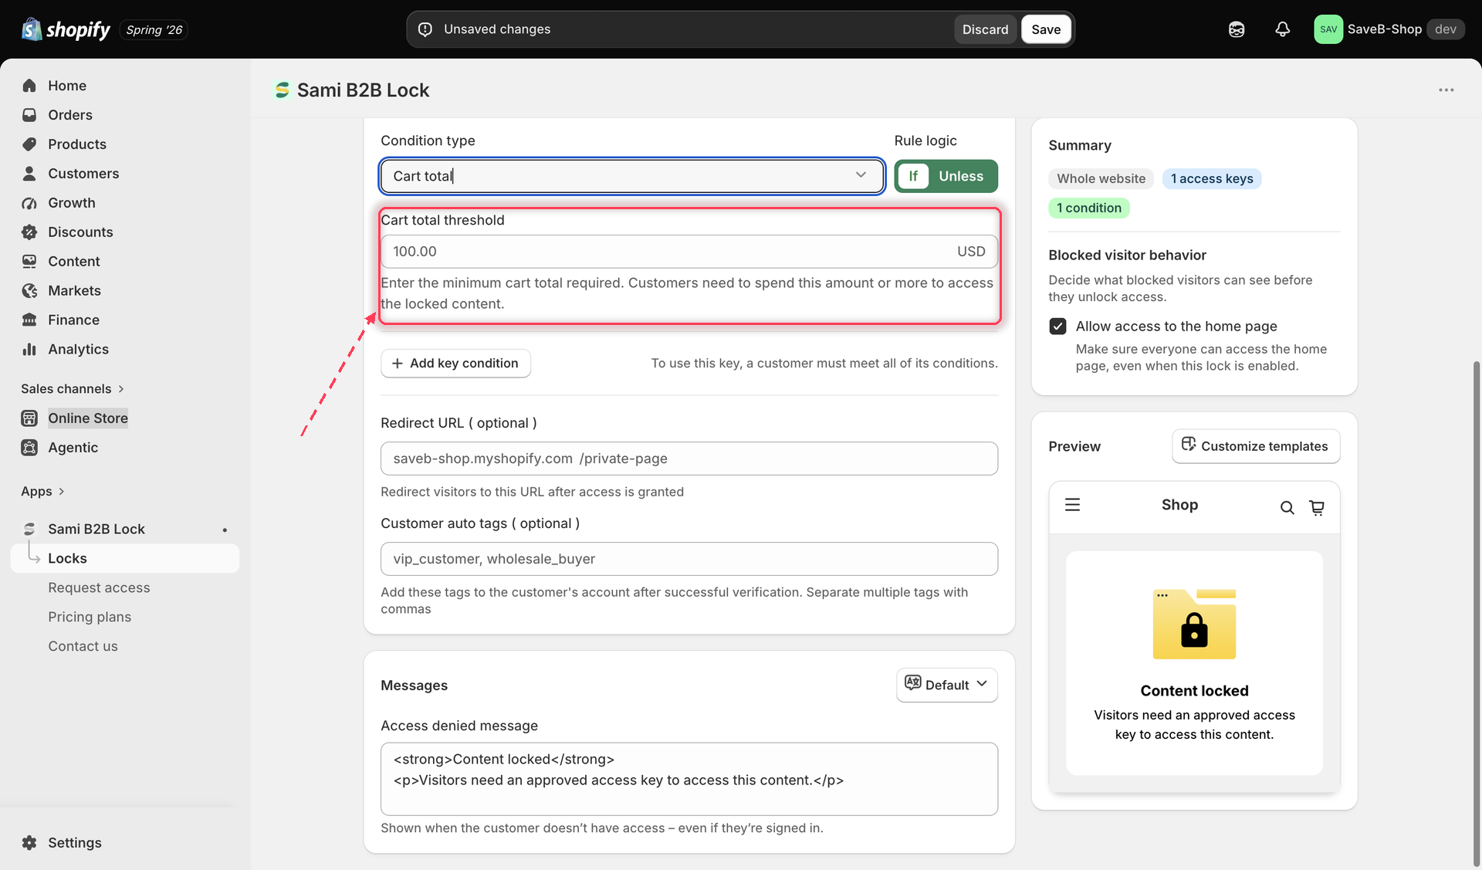Open the Messages Default language dropdown
Image resolution: width=1482 pixels, height=870 pixels.
coord(946,686)
